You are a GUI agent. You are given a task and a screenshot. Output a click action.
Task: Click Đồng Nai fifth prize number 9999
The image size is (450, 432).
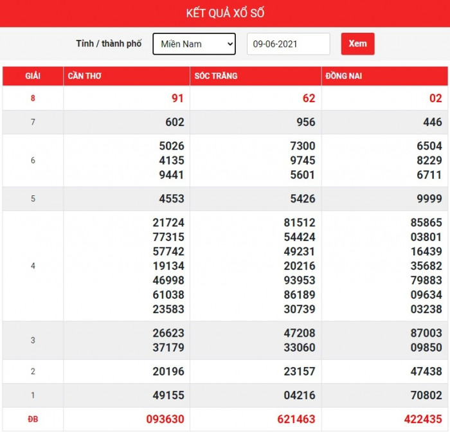429,199
